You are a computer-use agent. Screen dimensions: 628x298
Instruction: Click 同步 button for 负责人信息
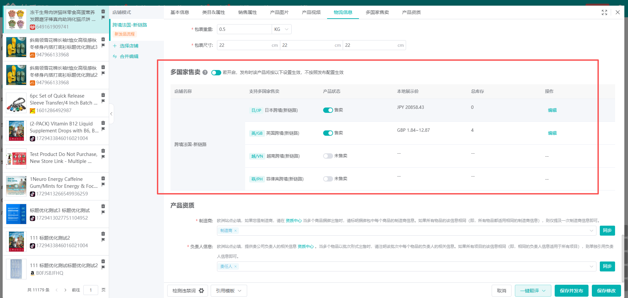click(x=607, y=266)
